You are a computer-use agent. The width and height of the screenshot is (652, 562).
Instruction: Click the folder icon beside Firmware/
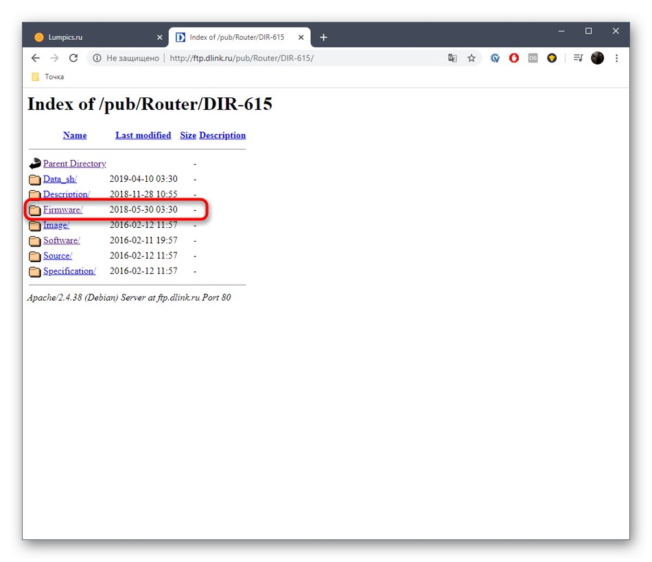35,210
